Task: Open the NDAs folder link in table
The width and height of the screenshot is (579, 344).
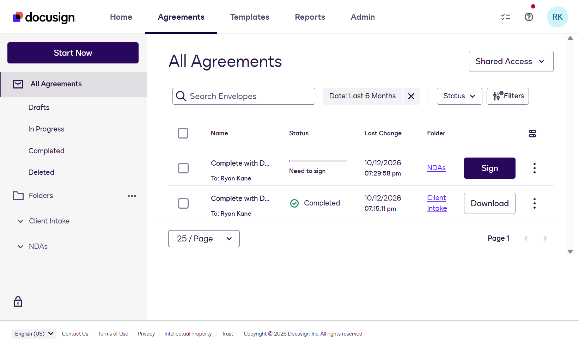Action: [436, 168]
